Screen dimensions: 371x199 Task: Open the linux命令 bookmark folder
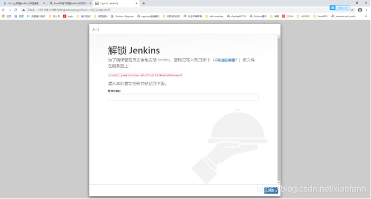tap(320, 16)
